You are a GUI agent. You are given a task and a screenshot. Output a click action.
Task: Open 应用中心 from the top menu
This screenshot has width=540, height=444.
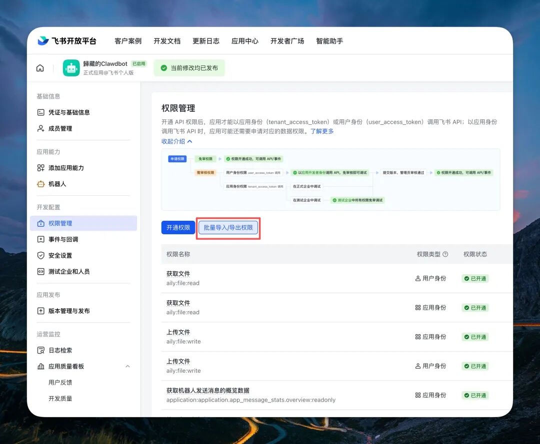245,41
